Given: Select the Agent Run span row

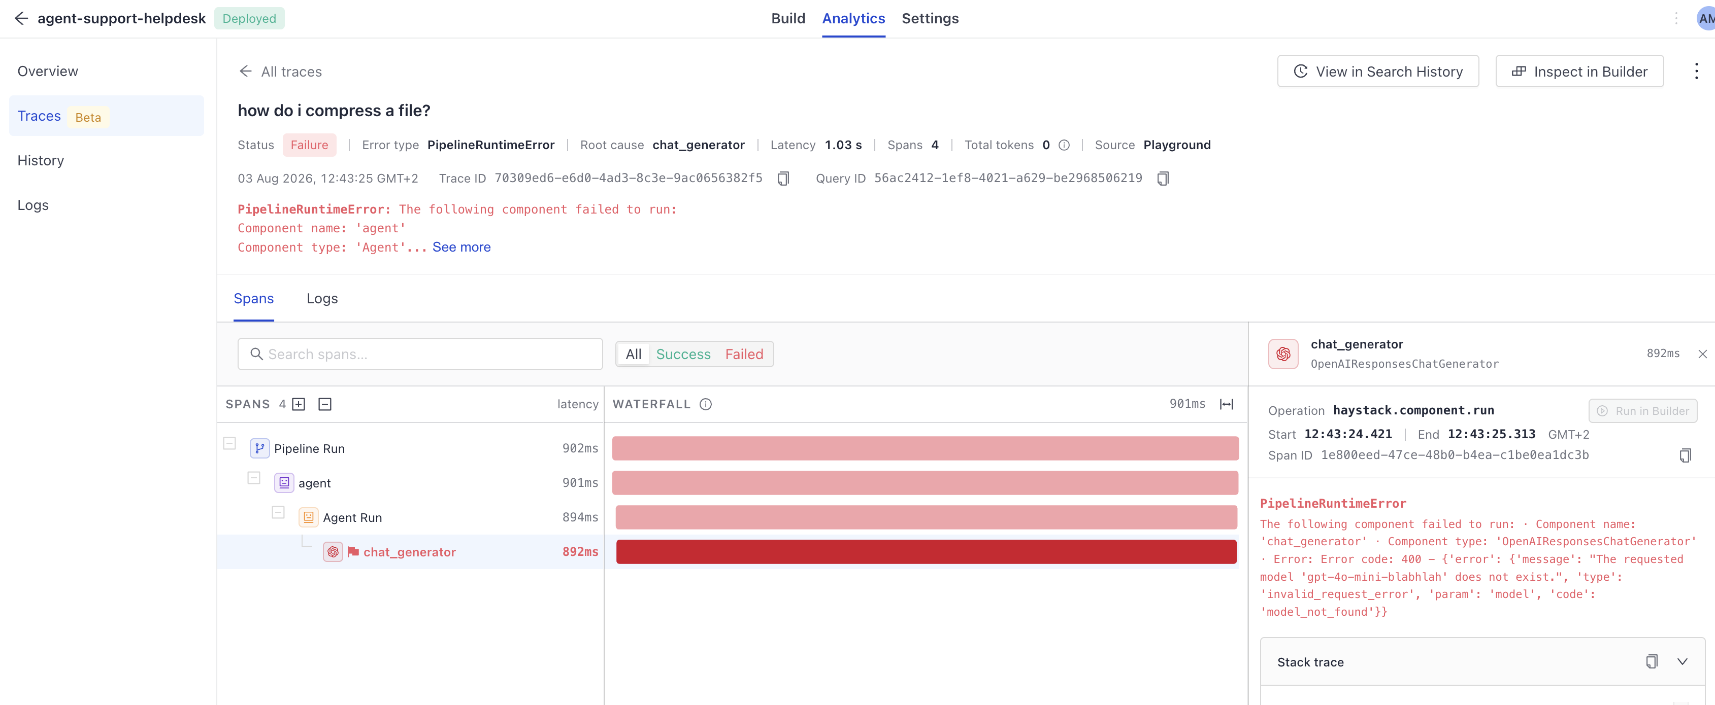Looking at the screenshot, I should (x=410, y=517).
